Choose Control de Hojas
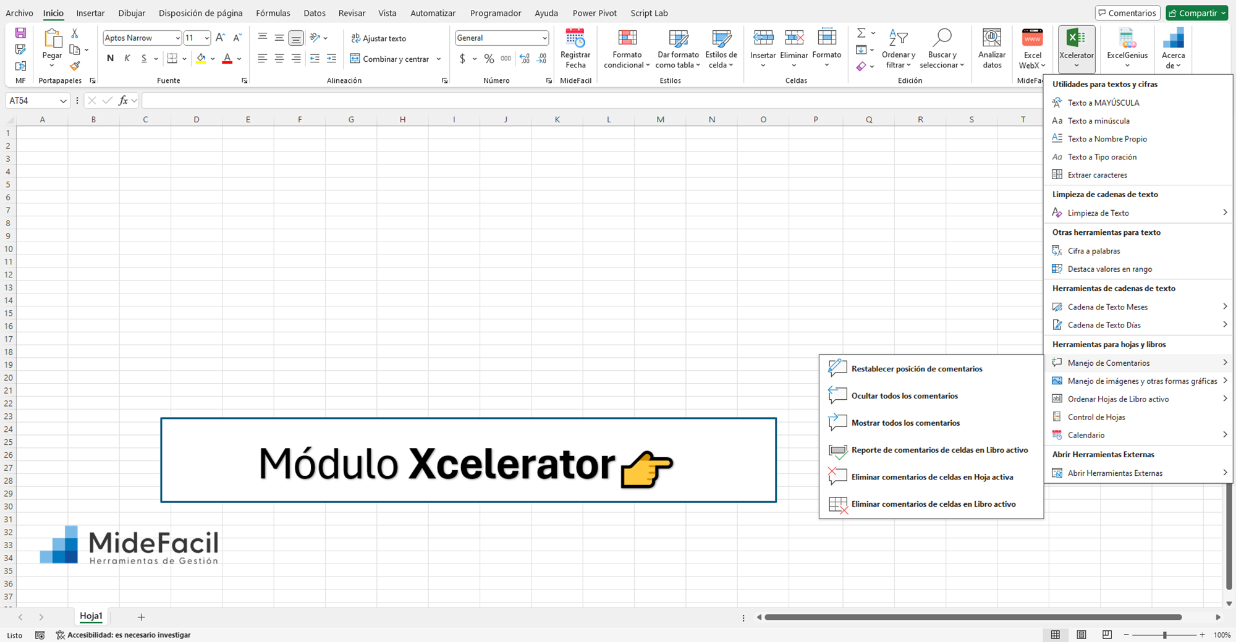The image size is (1236, 642). [1137, 417]
